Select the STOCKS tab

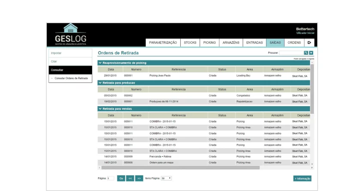click(x=190, y=43)
